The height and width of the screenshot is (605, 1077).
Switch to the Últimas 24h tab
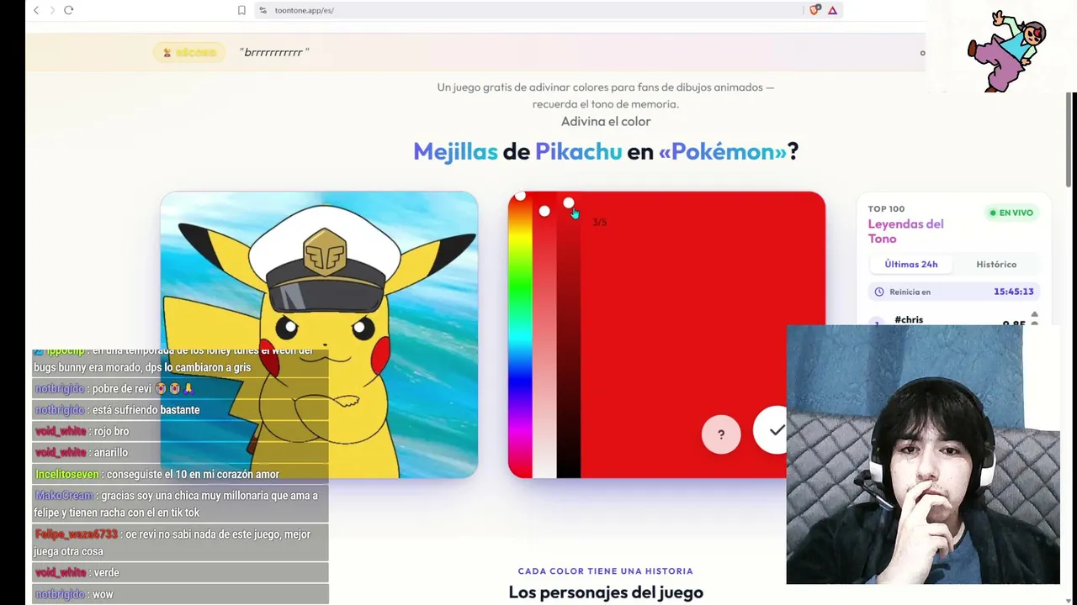click(x=911, y=264)
